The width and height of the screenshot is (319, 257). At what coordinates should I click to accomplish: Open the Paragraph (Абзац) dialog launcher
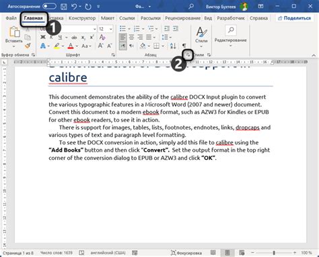coord(188,55)
